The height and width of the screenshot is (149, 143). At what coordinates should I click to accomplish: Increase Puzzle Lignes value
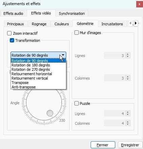tap(127, 112)
